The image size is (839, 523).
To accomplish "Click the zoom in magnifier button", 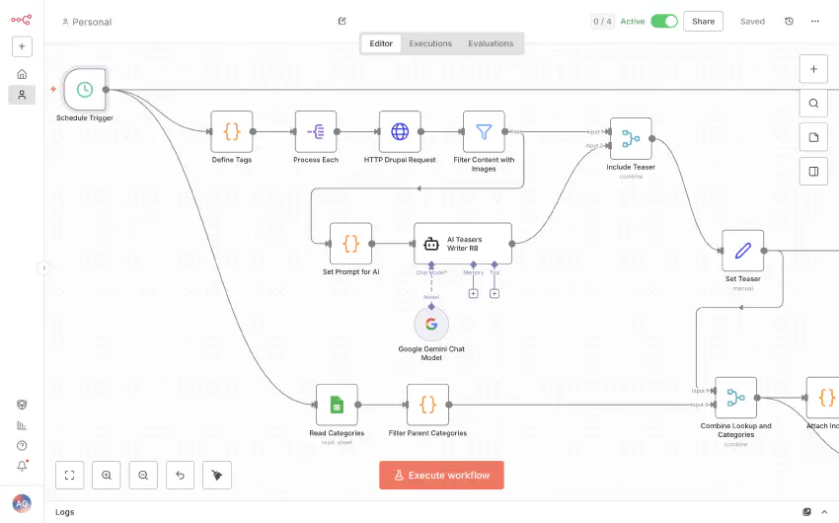I will pos(107,475).
